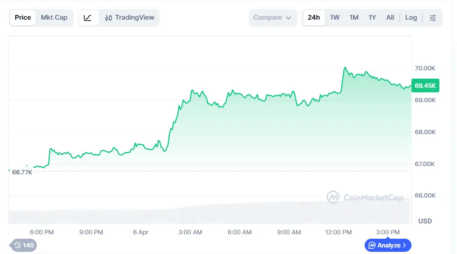Select the 1M time range
Image resolution: width=457 pixels, height=254 pixels.
coord(354,18)
